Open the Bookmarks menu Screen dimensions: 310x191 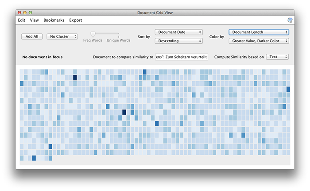54,20
